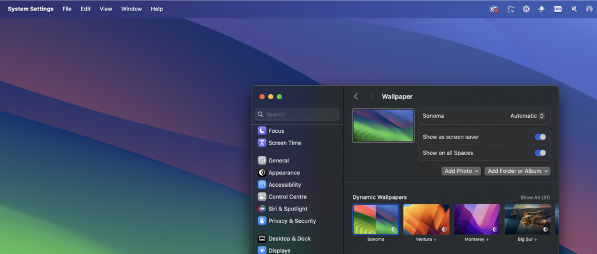
Task: Click the dynamic badge on Monterey thumbnail
Action: tap(495, 229)
